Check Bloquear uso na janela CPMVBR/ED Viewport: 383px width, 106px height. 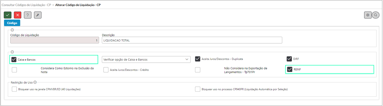(14, 89)
